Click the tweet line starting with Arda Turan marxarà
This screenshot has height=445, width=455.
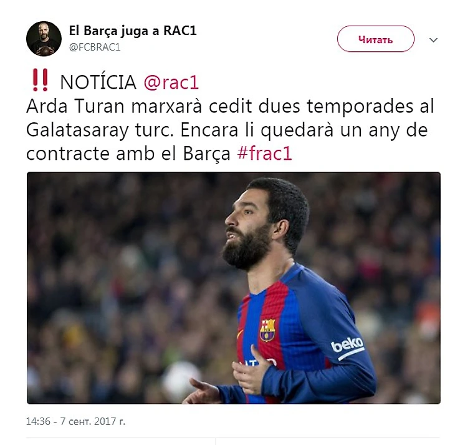click(230, 106)
